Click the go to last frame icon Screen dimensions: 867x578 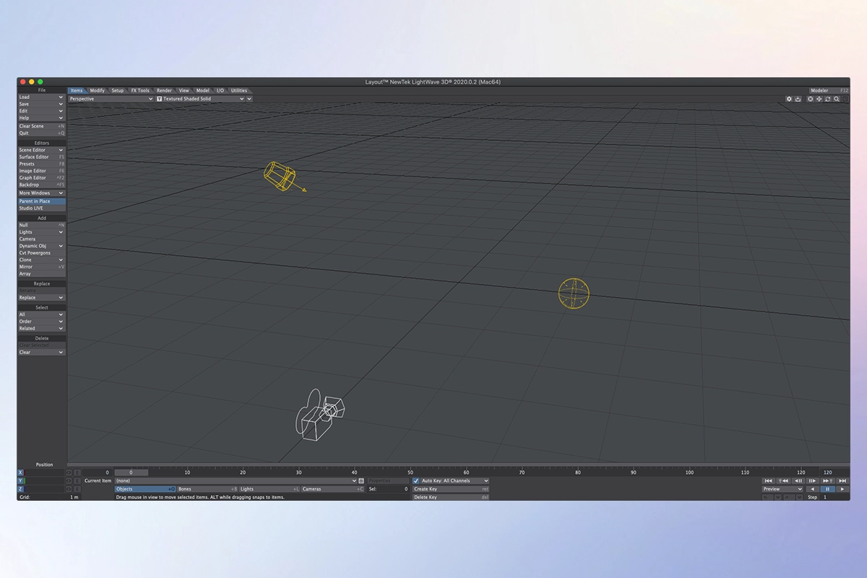[x=842, y=480]
